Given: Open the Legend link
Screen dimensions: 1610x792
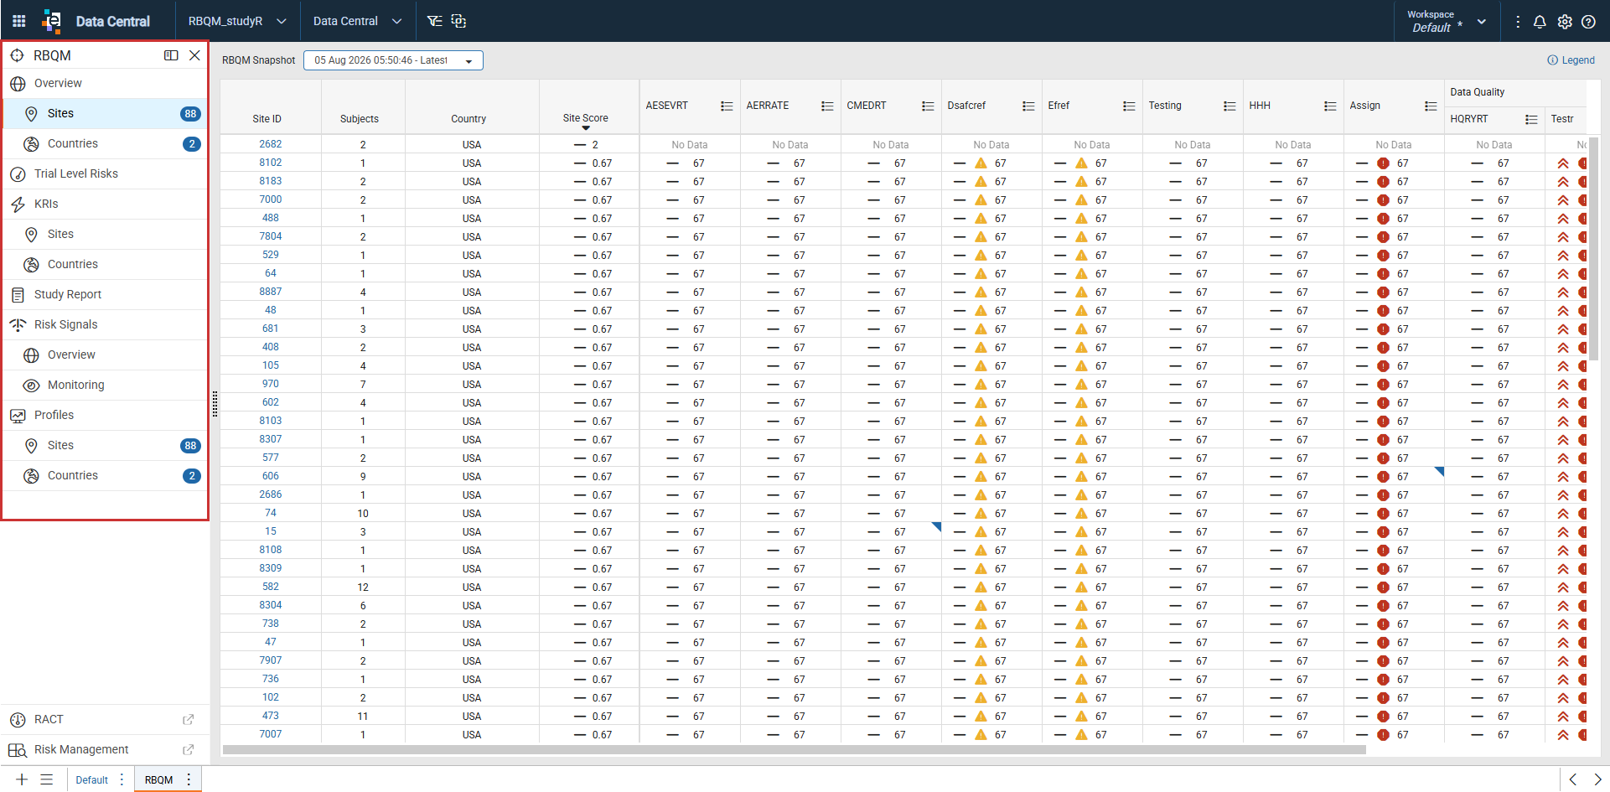Looking at the screenshot, I should pos(1571,60).
